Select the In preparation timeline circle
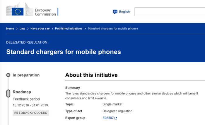This screenshot has height=125, width=205. [8, 75]
